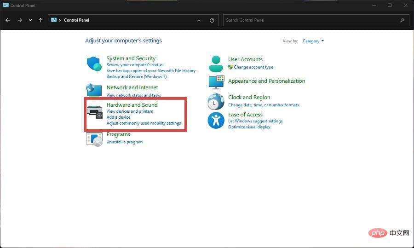Open the Network and Internet category
414x248 pixels.
[x=132, y=87]
